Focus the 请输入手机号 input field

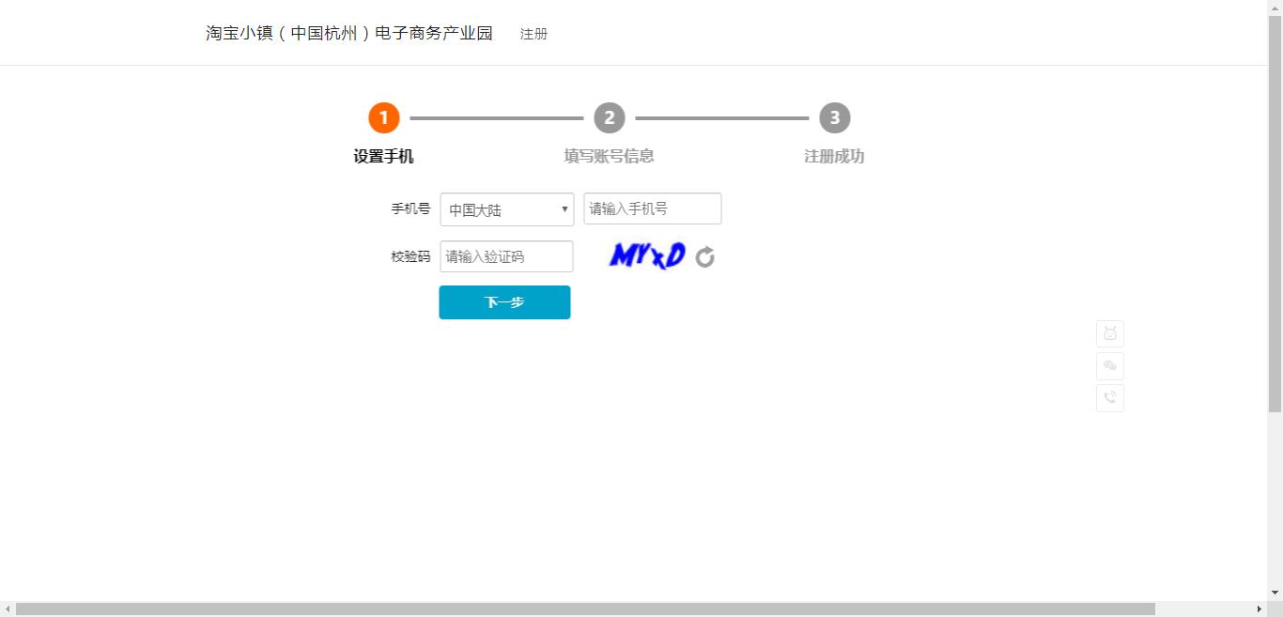pyautogui.click(x=652, y=208)
